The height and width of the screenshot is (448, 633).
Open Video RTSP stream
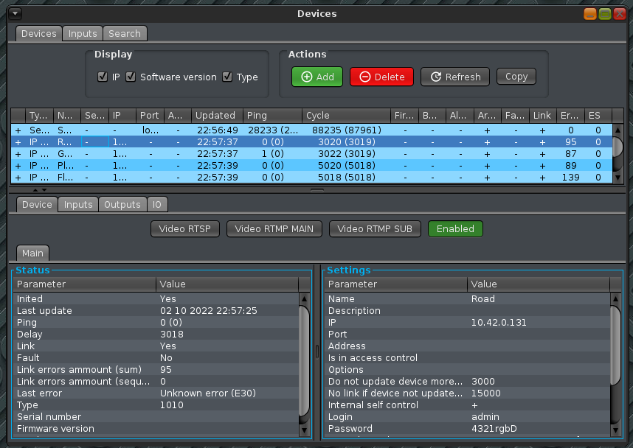coord(185,229)
